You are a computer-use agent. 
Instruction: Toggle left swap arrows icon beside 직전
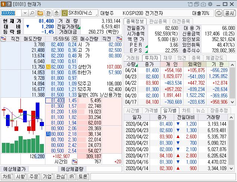coord(3,39)
